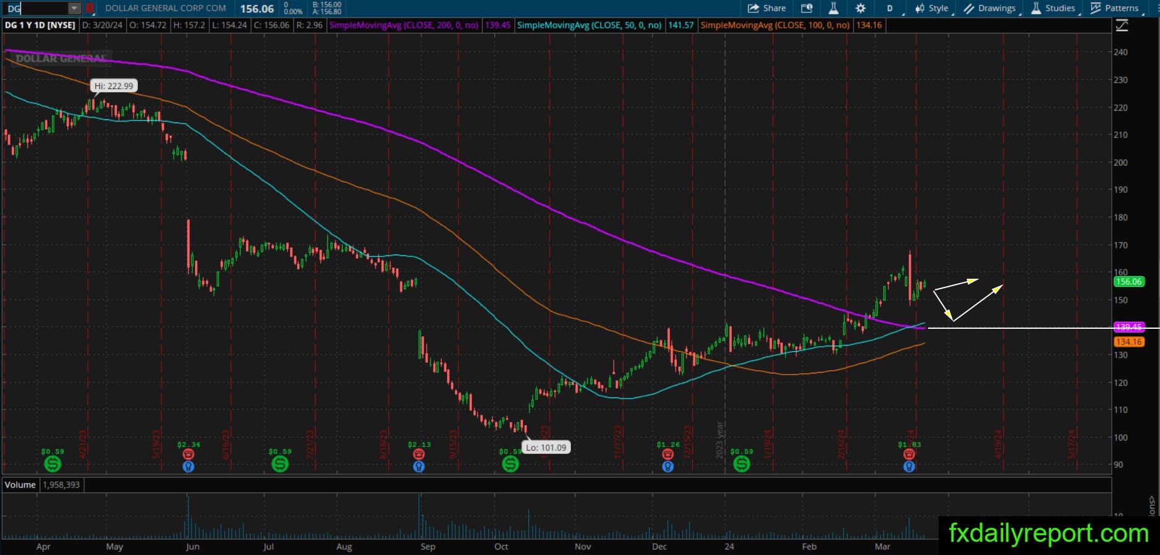The height and width of the screenshot is (555, 1160).
Task: Click the Share button
Action: (767, 8)
